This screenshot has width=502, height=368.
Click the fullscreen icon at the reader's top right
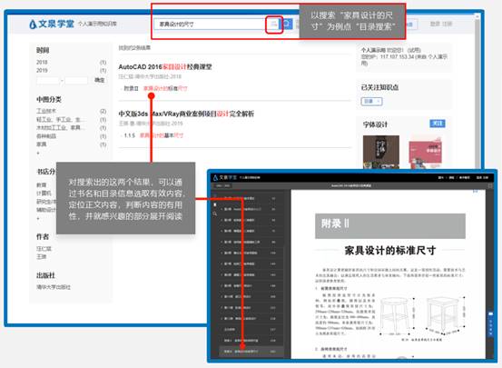point(490,185)
